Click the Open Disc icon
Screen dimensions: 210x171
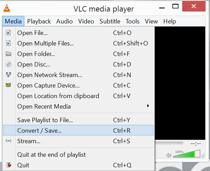pyautogui.click(x=9, y=64)
